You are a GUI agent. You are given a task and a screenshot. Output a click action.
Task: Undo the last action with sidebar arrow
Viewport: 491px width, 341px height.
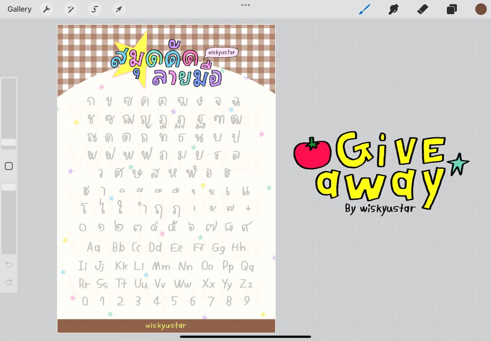pyautogui.click(x=9, y=265)
